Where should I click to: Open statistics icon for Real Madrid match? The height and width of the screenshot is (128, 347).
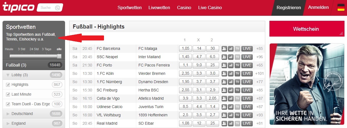pos(231,123)
